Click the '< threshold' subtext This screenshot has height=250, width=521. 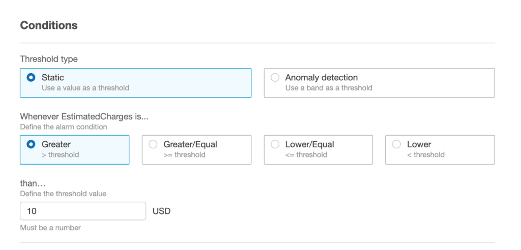point(425,154)
